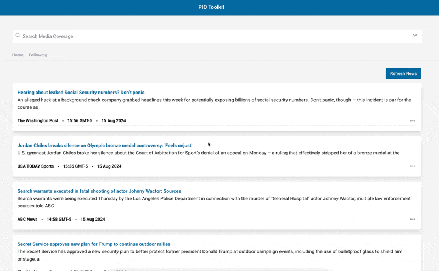
Task: Open the leaked Social Security numbers headline
Action: [81, 93]
